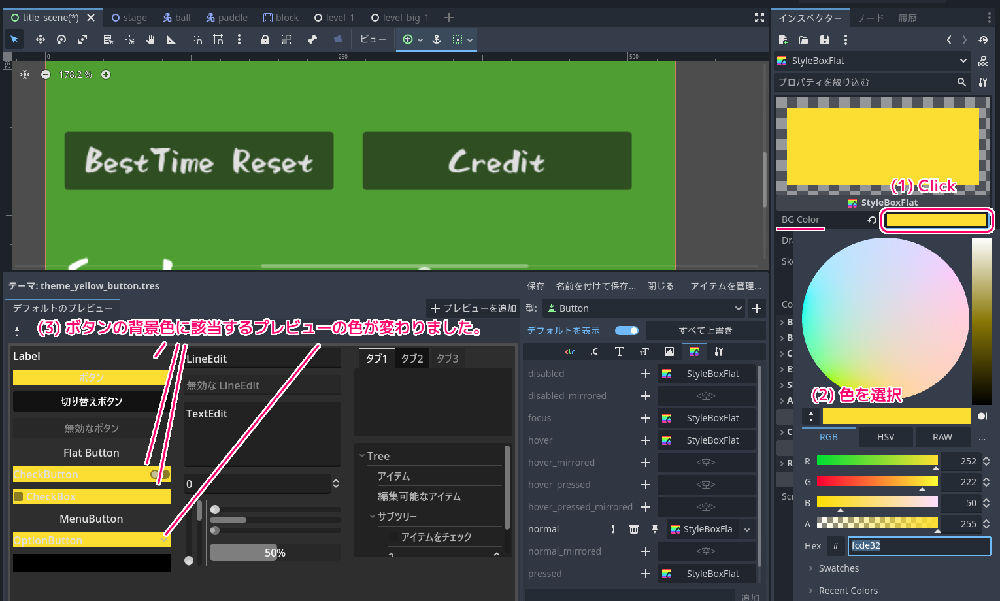Activate the Scale Mode tool

point(82,39)
